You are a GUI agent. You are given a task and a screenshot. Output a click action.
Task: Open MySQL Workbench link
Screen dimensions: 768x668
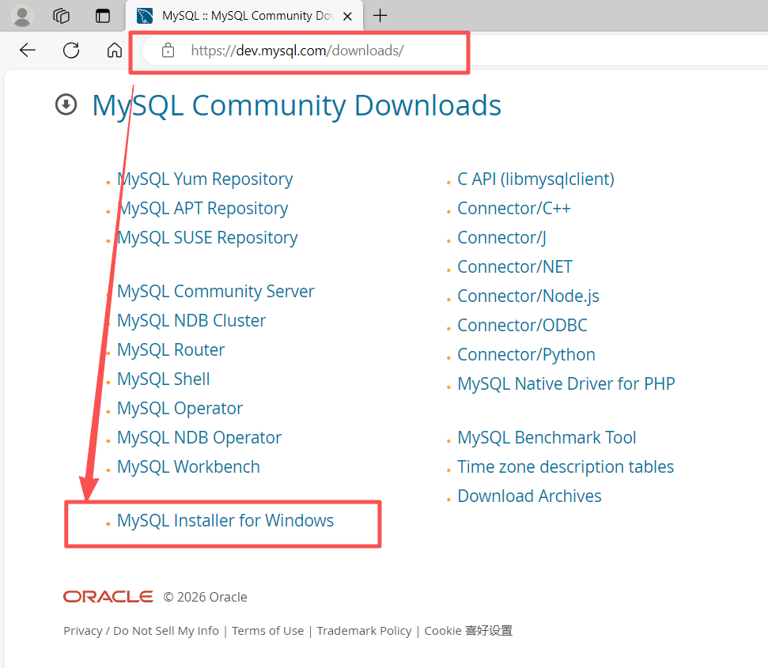click(x=188, y=467)
